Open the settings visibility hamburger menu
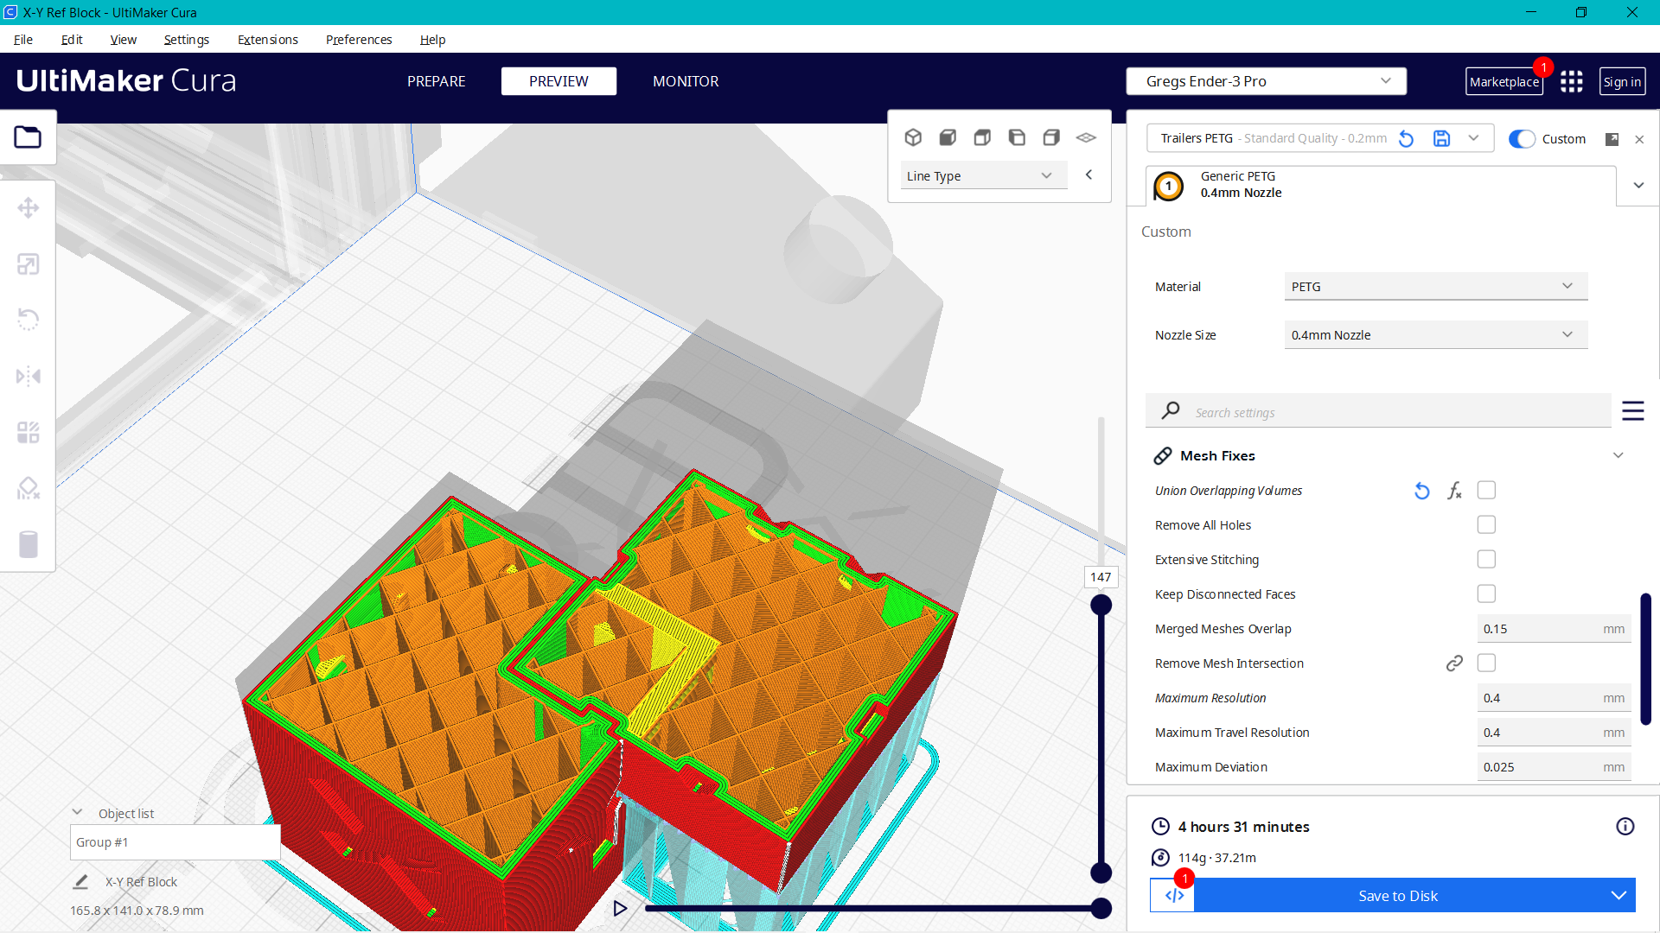The image size is (1660, 933). (x=1632, y=411)
